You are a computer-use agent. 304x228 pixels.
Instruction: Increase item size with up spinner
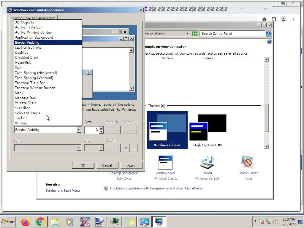pos(101,128)
